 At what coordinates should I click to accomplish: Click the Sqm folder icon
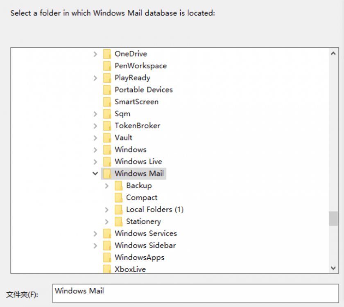[107, 114]
